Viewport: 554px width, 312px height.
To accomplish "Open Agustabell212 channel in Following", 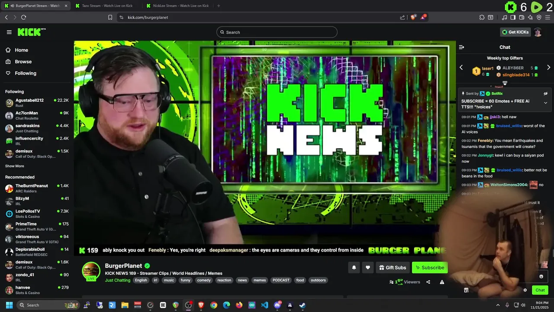I will (37, 103).
